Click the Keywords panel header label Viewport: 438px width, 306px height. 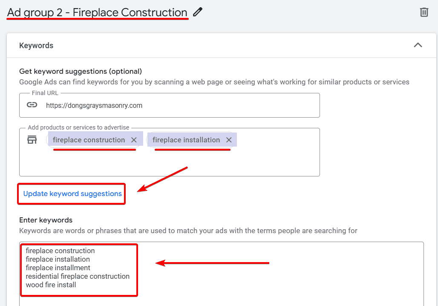[x=36, y=46]
